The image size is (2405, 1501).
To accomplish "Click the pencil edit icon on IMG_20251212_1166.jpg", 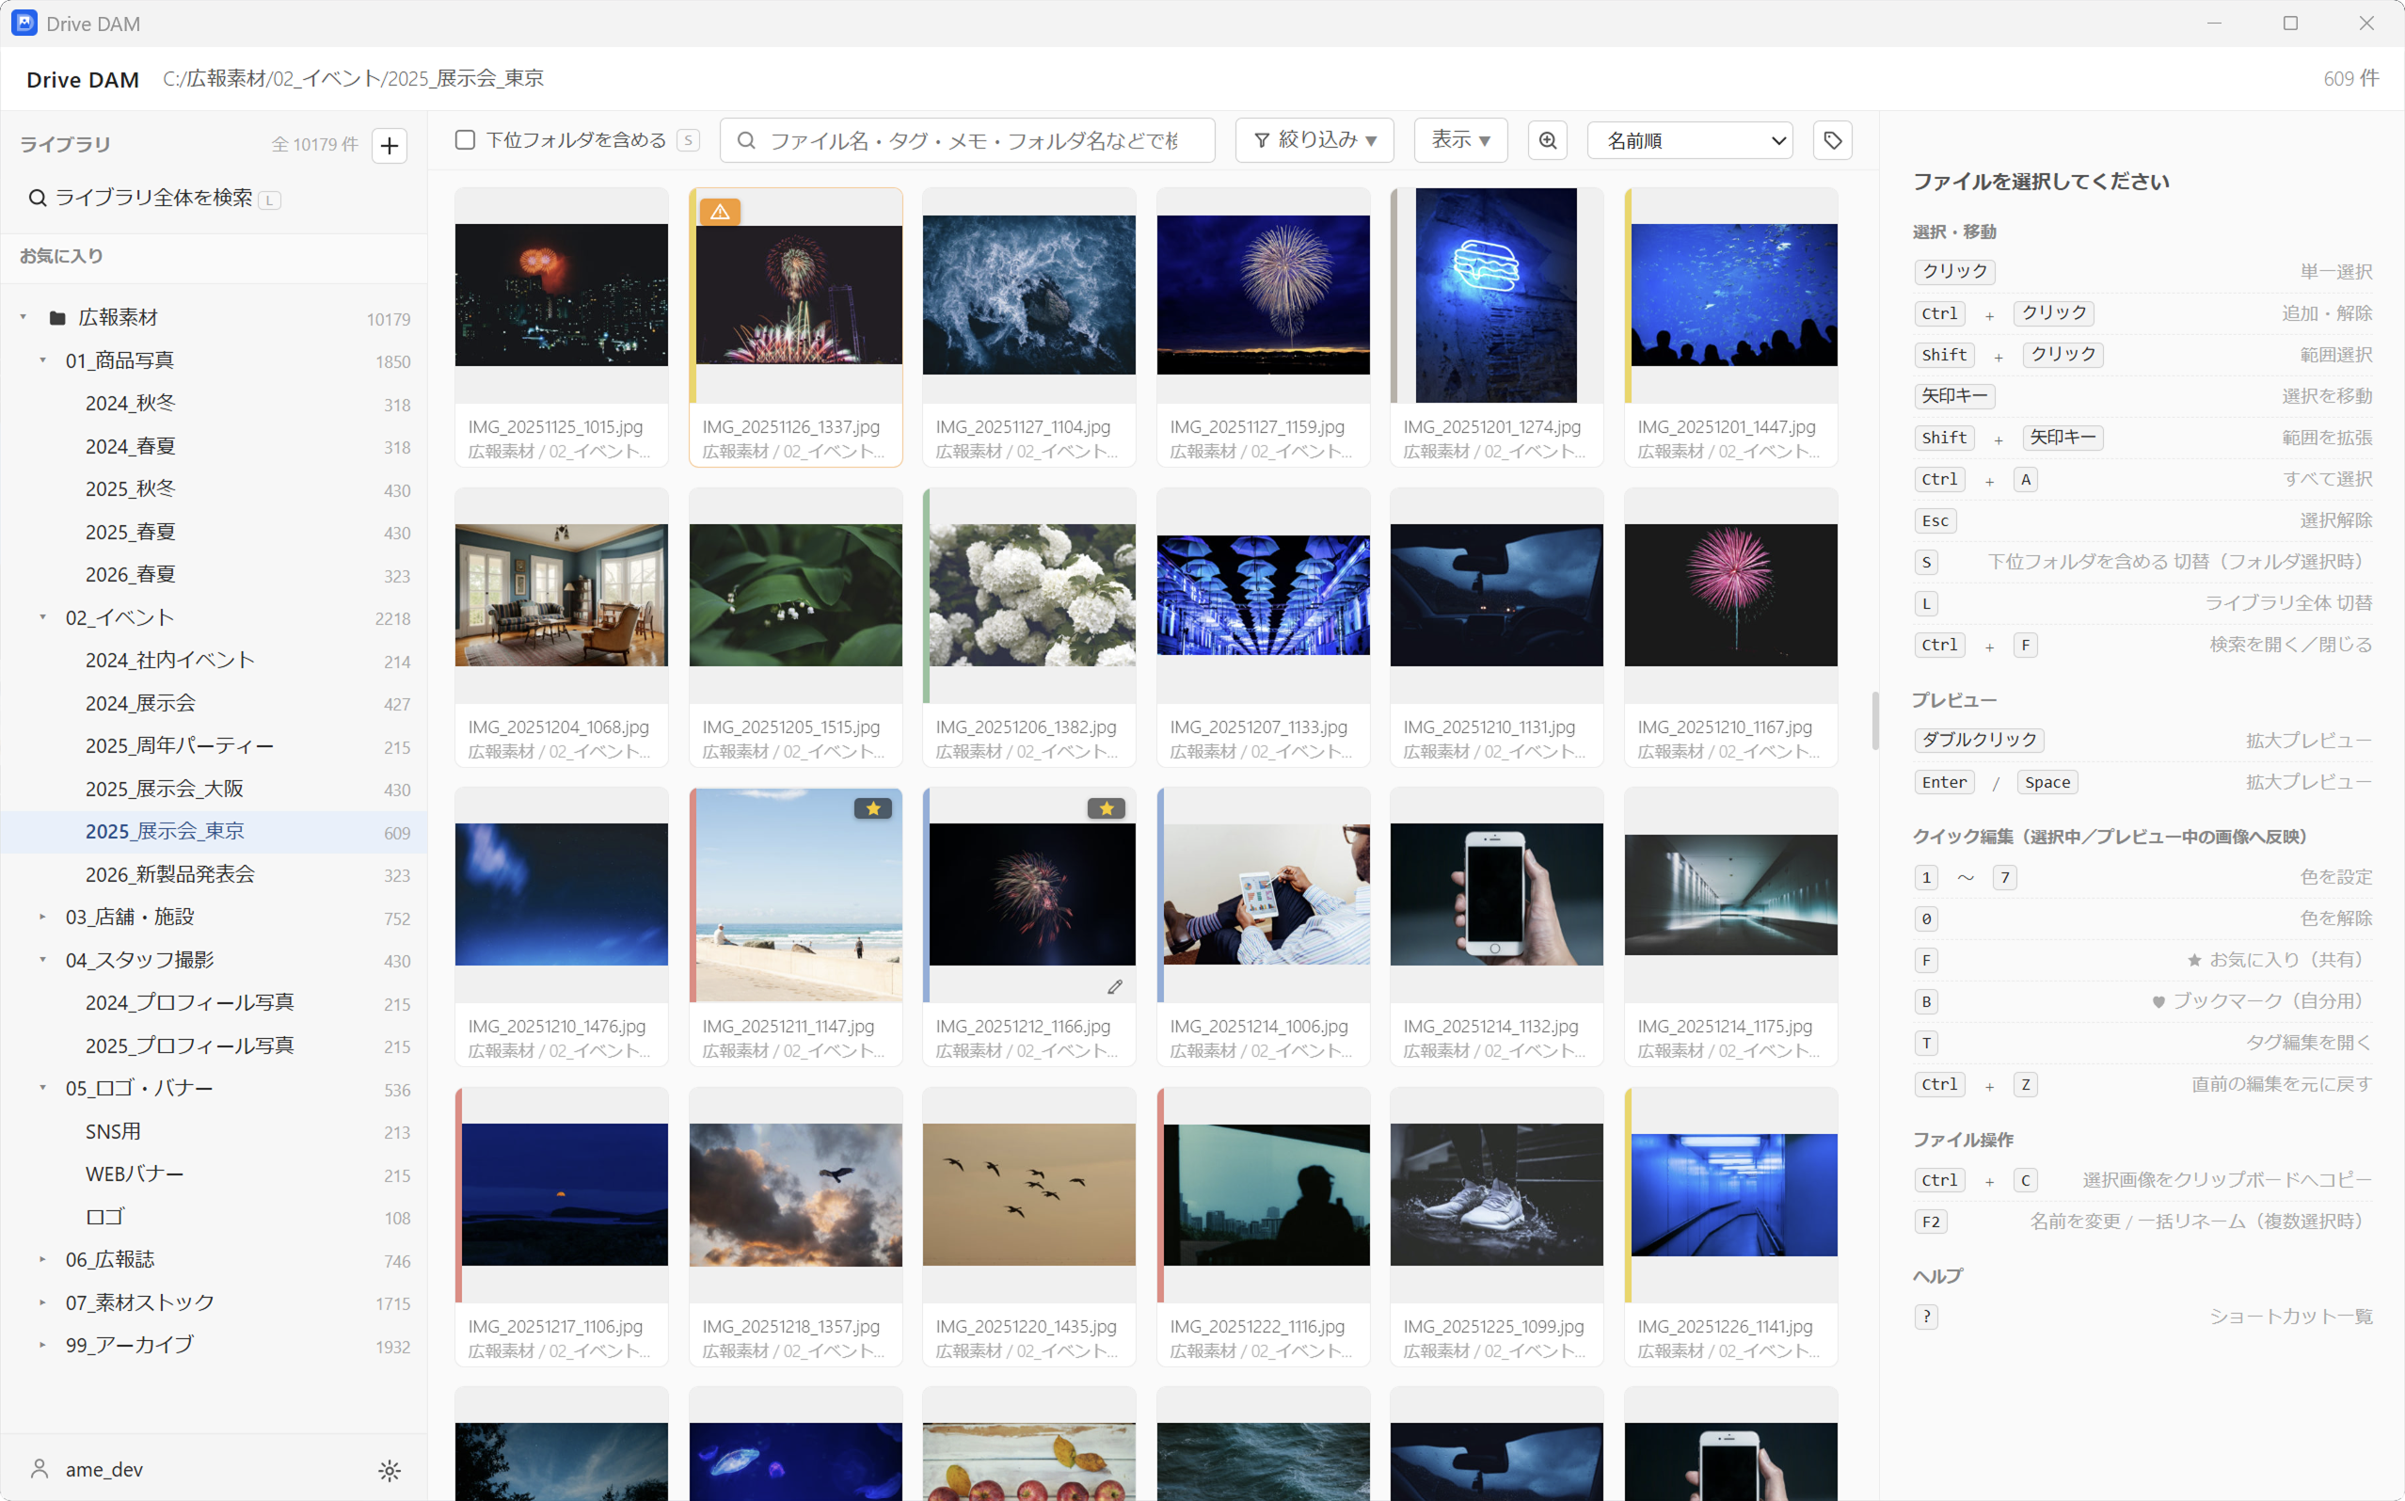I will (1115, 987).
